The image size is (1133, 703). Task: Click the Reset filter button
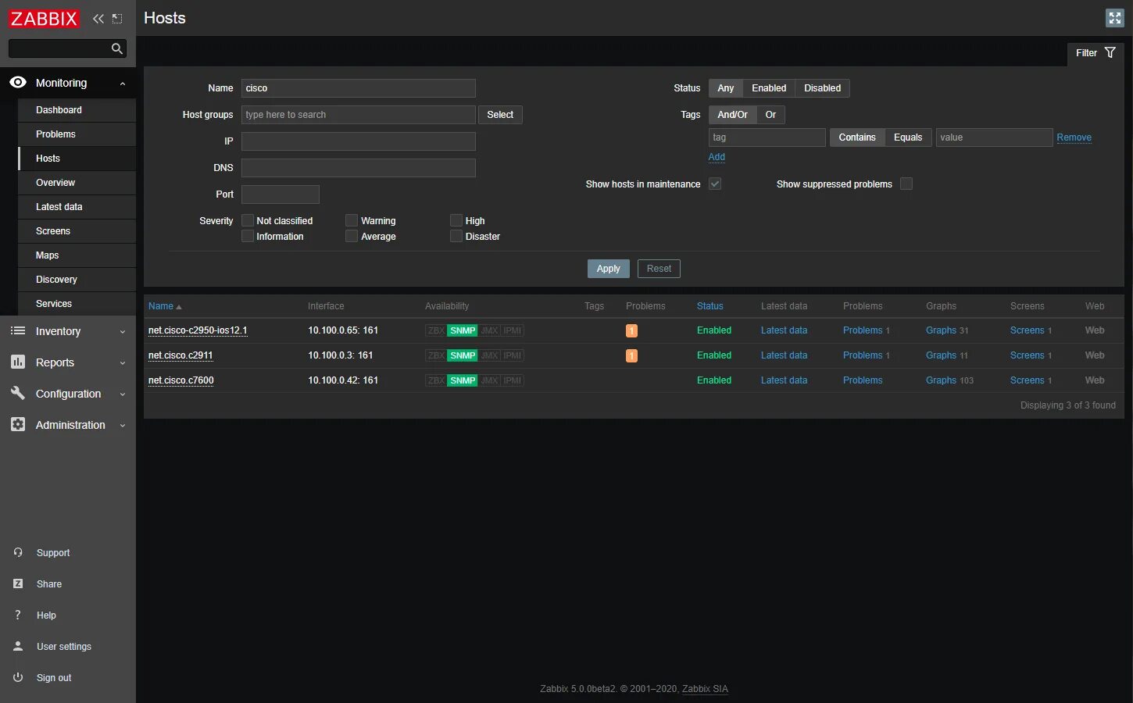coord(659,269)
